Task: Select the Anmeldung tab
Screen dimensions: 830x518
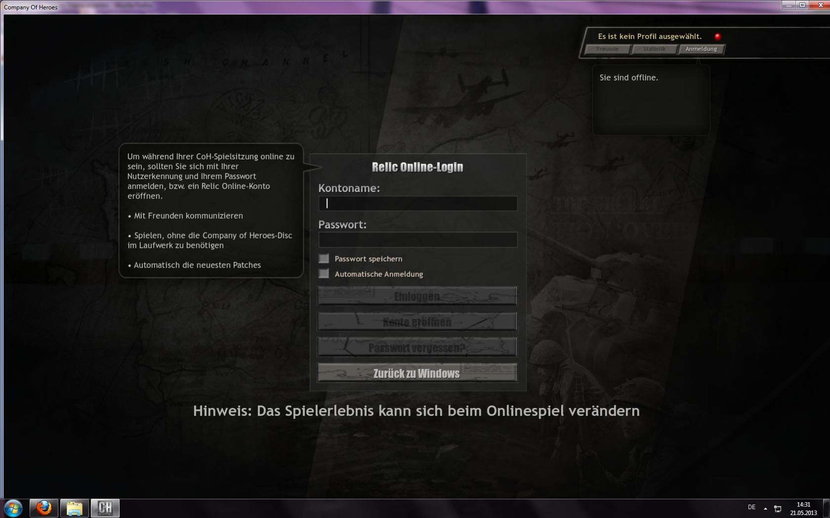Action: coord(701,49)
